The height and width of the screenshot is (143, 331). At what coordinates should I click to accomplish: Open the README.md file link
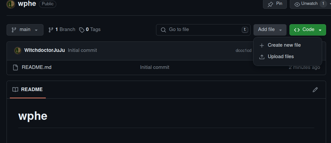click(x=37, y=67)
